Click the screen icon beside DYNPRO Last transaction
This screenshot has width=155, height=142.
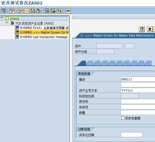pos(17,37)
